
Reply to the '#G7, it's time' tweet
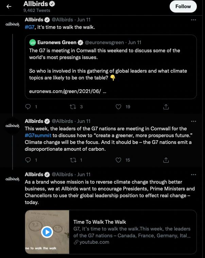[28, 107]
